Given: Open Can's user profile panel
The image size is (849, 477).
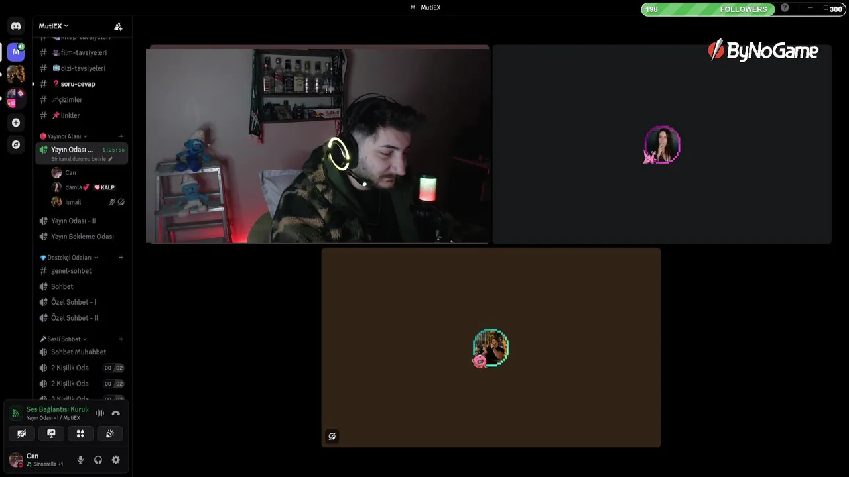Looking at the screenshot, I should pyautogui.click(x=36, y=460).
